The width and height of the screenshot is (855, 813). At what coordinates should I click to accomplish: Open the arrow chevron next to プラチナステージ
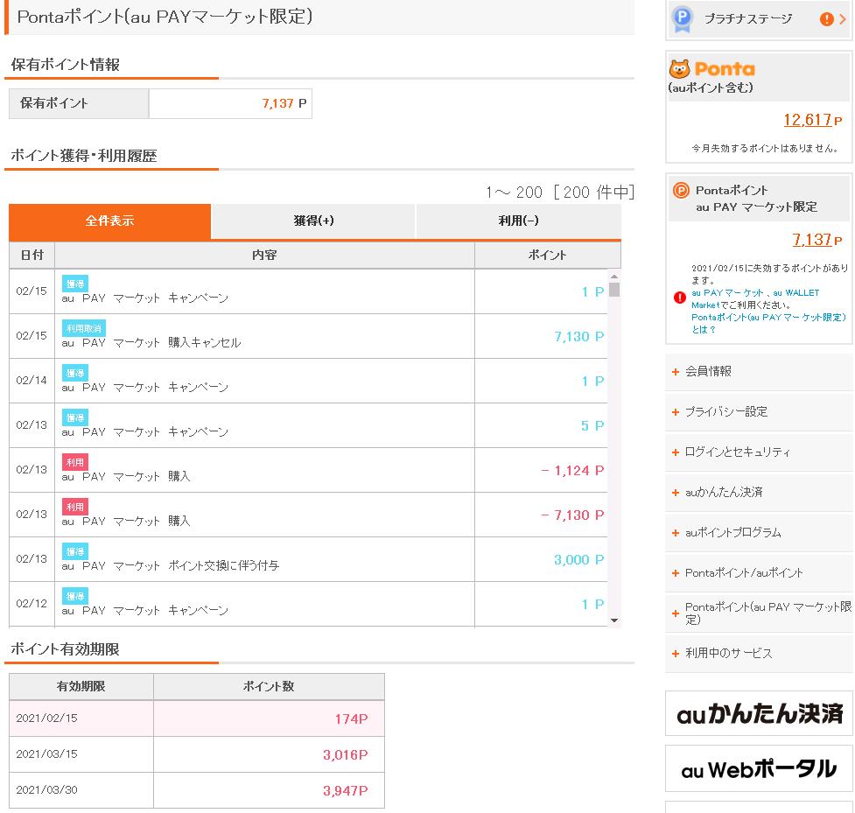[843, 19]
